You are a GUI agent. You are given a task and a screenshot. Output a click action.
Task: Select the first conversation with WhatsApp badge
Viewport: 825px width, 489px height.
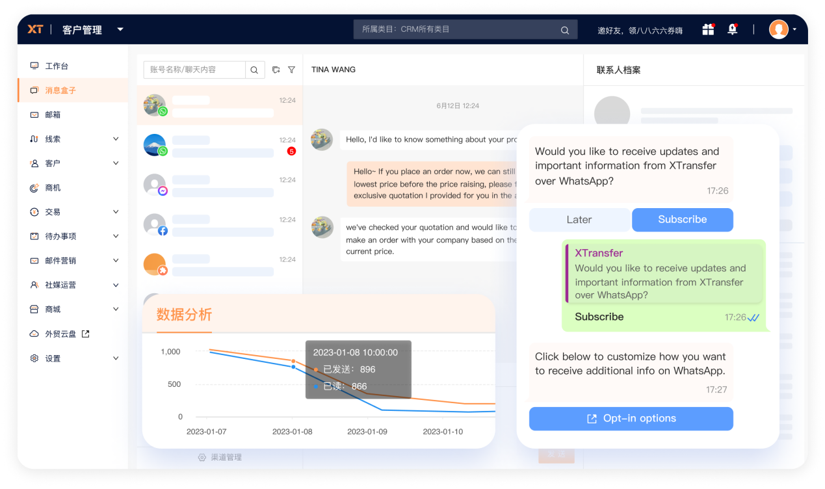click(x=220, y=105)
